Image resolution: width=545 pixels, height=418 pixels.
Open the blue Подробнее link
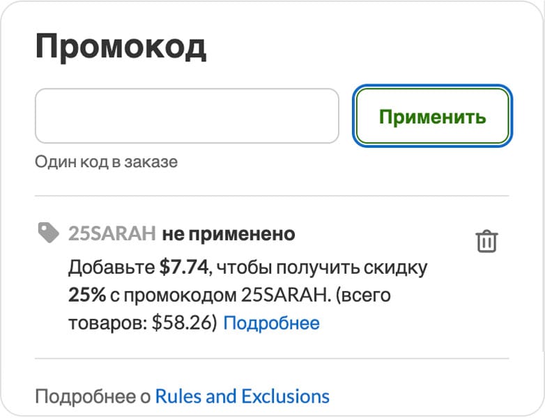[271, 323]
